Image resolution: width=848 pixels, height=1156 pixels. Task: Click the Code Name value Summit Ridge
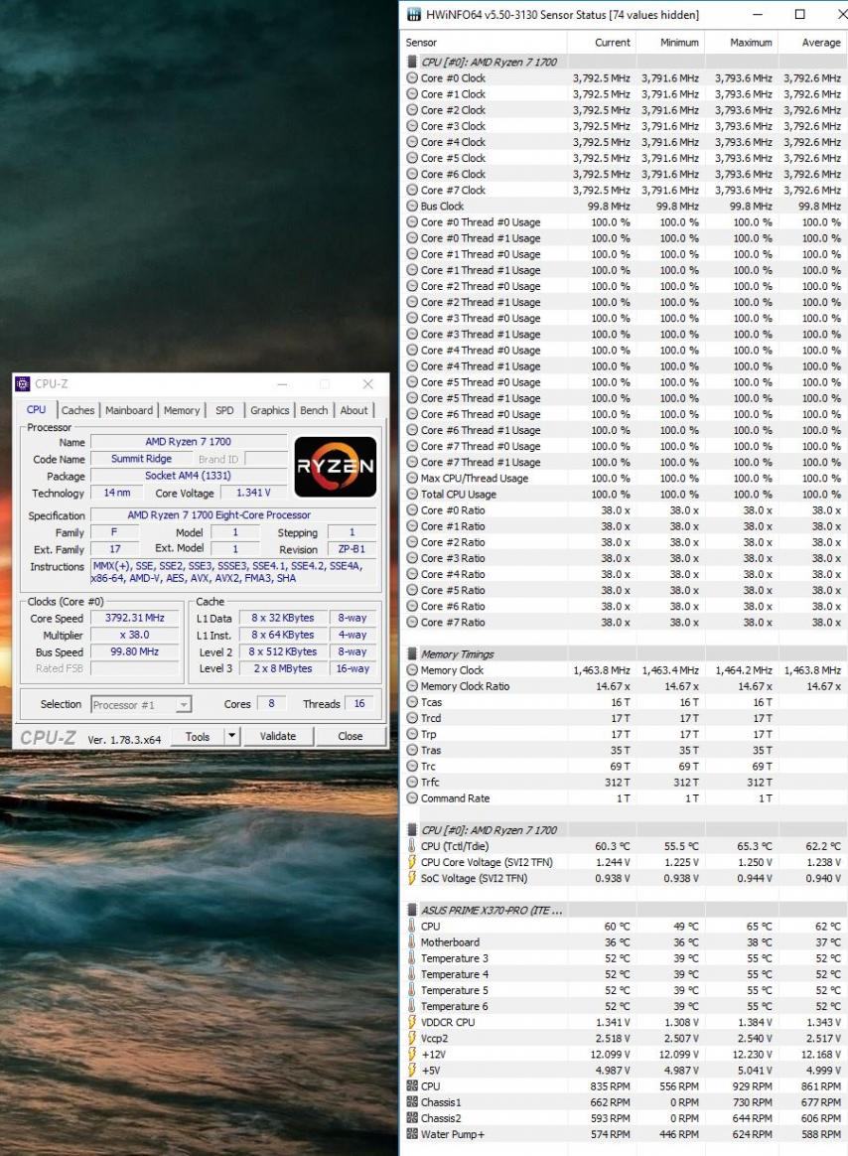[x=142, y=459]
